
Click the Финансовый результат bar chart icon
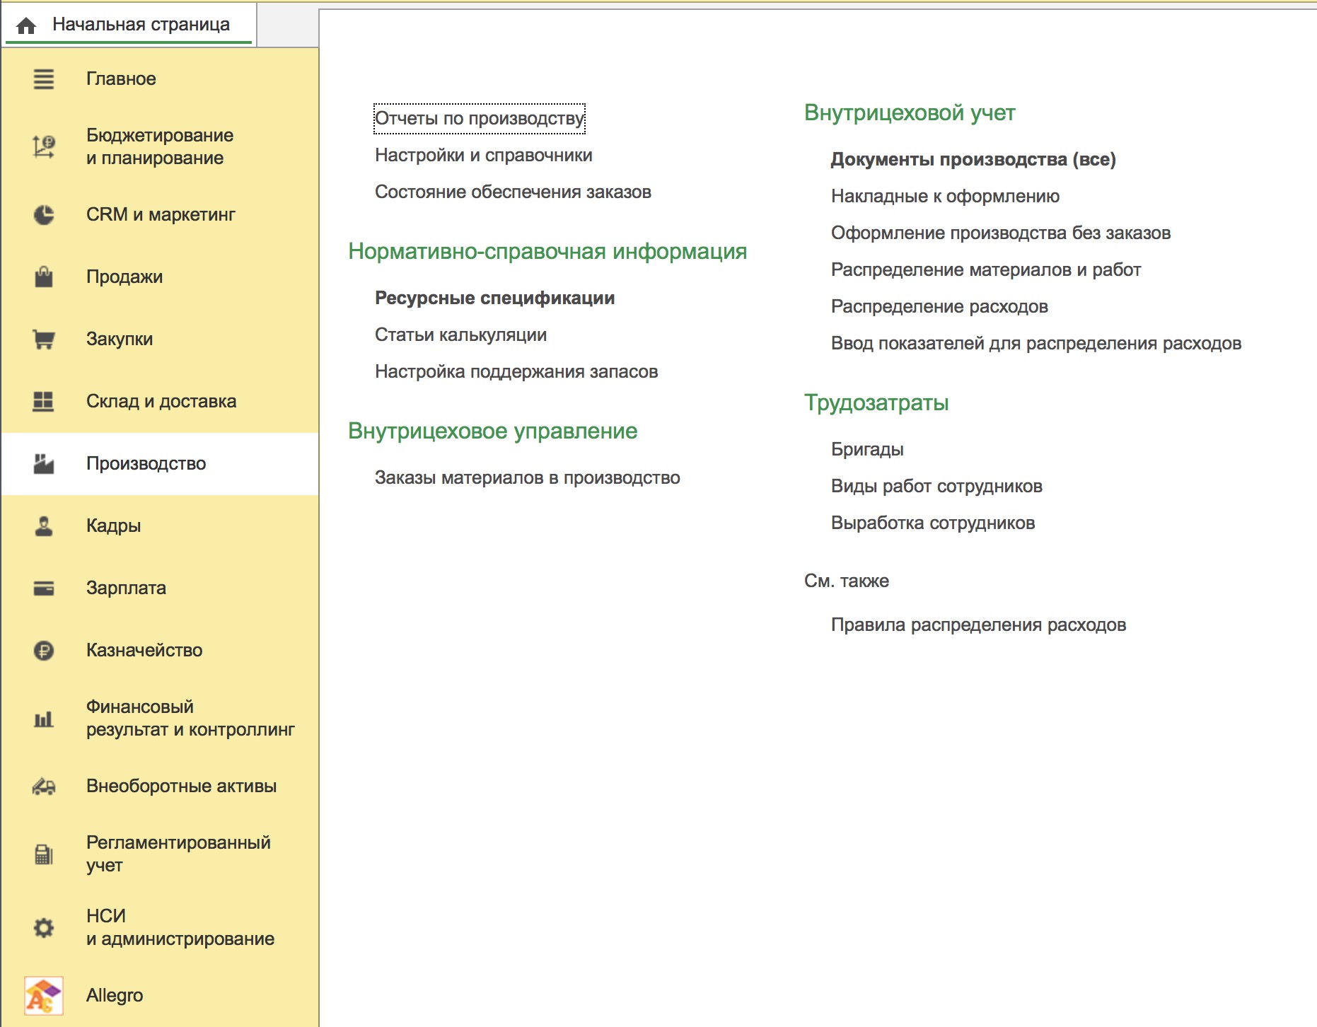(44, 719)
